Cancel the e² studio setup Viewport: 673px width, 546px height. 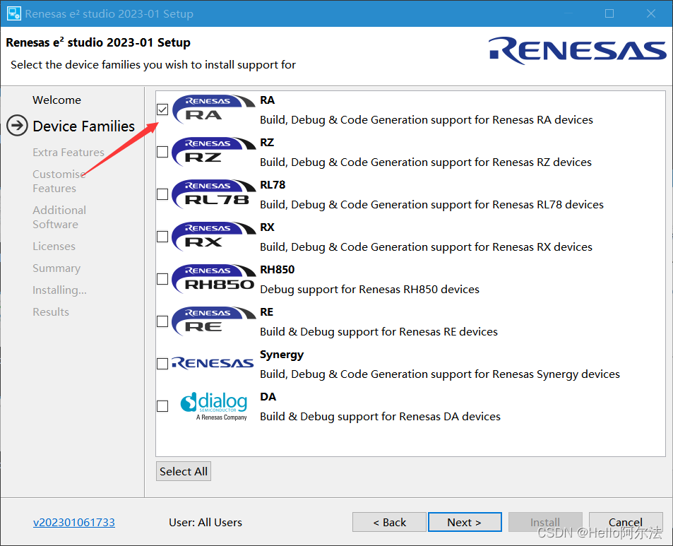pyautogui.click(x=625, y=523)
